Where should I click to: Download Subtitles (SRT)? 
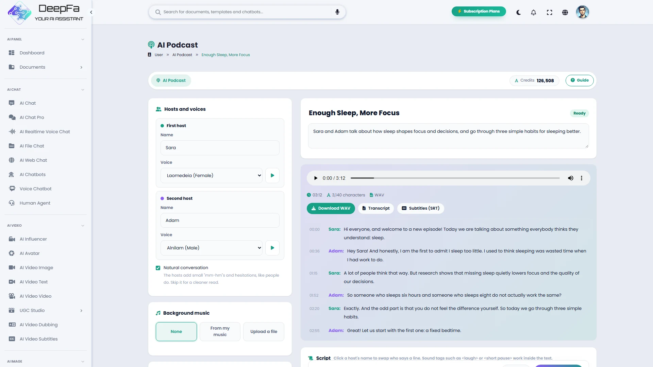[421, 208]
